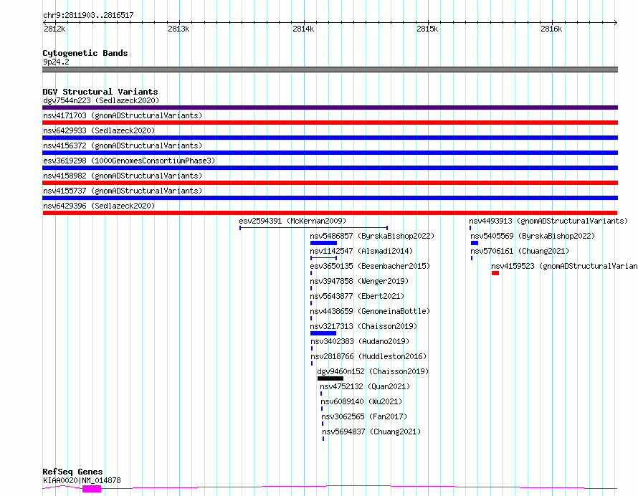Click the KIAA0020|NM_014878 gene label

coord(82,480)
